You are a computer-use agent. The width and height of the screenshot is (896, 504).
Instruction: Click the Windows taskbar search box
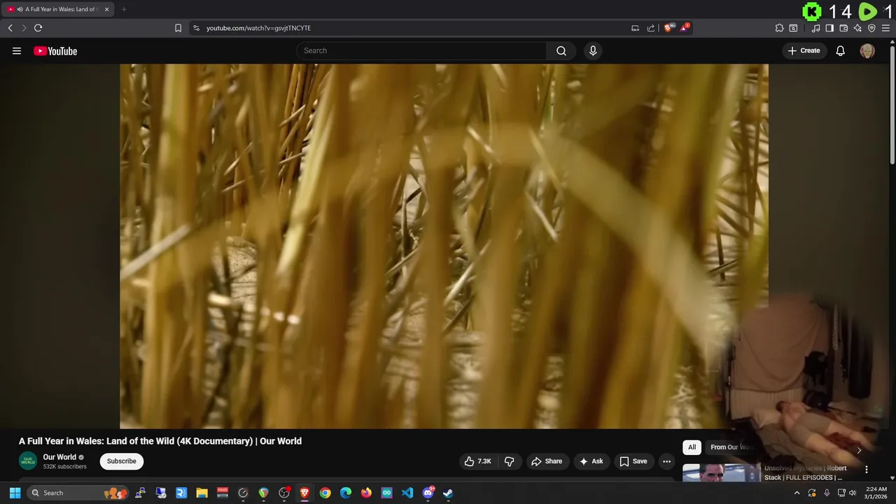(77, 493)
